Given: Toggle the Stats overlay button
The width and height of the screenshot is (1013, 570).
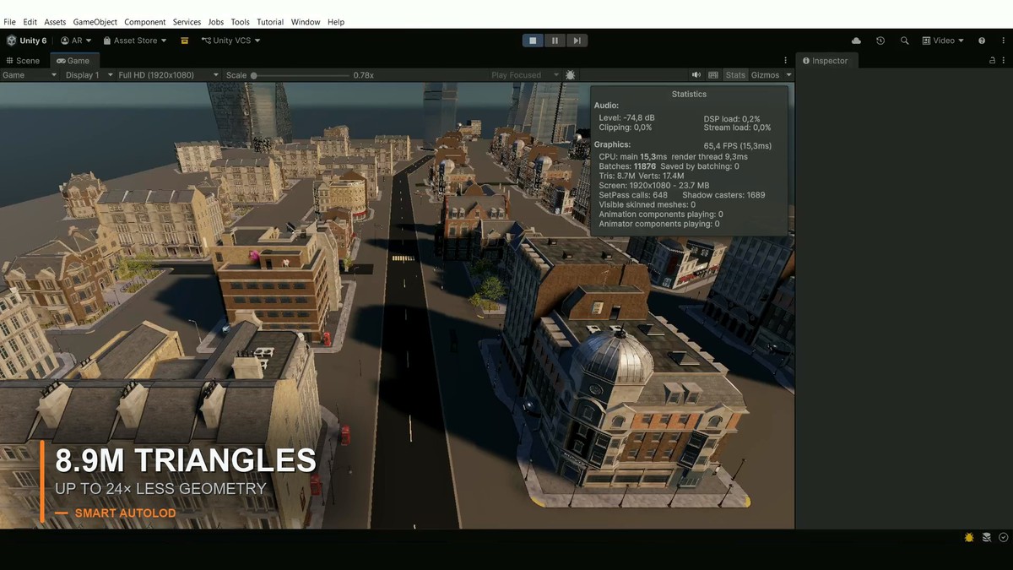Looking at the screenshot, I should (735, 75).
